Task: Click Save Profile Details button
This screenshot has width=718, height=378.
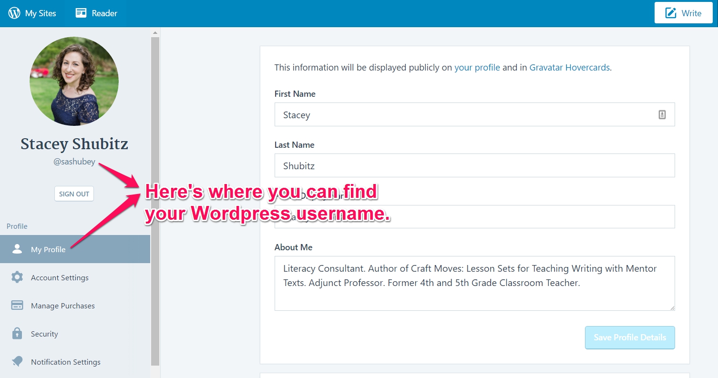Action: coord(629,337)
